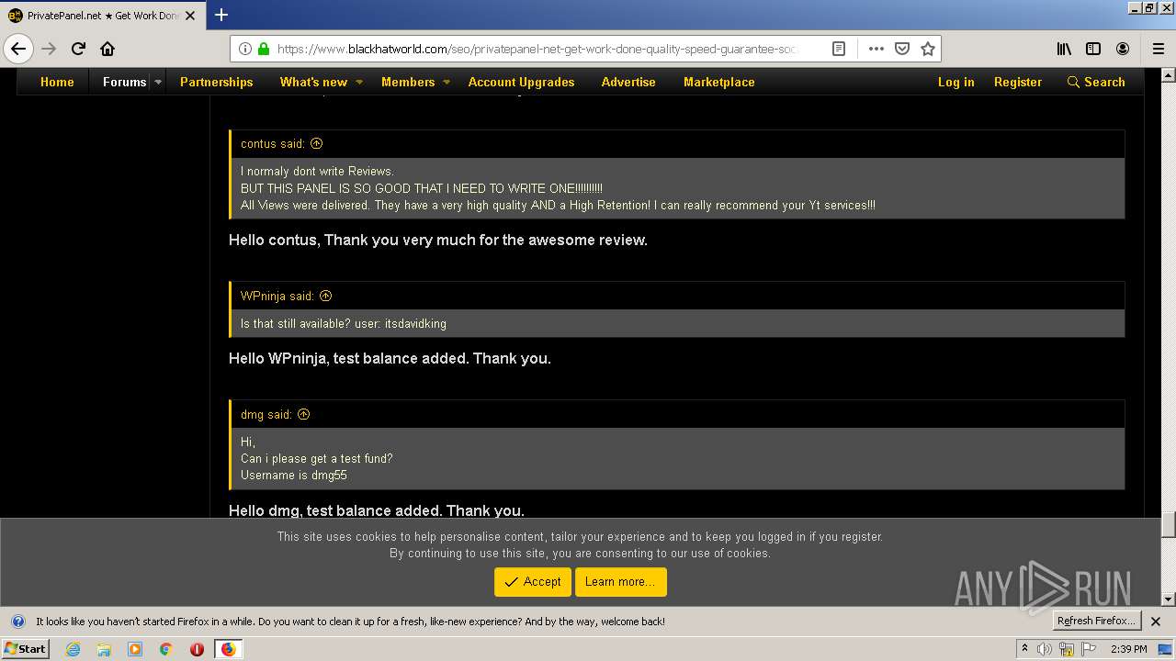Click the browser forward arrow
1176x661 pixels.
(49, 49)
